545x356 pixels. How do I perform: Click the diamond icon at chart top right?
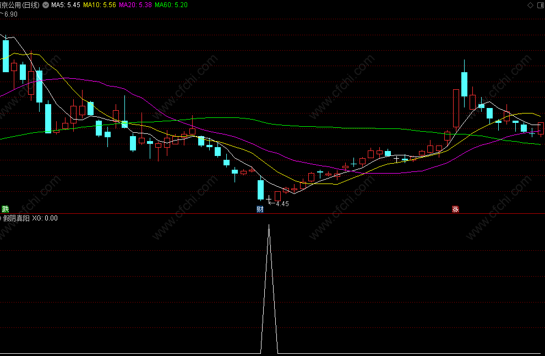530,5
